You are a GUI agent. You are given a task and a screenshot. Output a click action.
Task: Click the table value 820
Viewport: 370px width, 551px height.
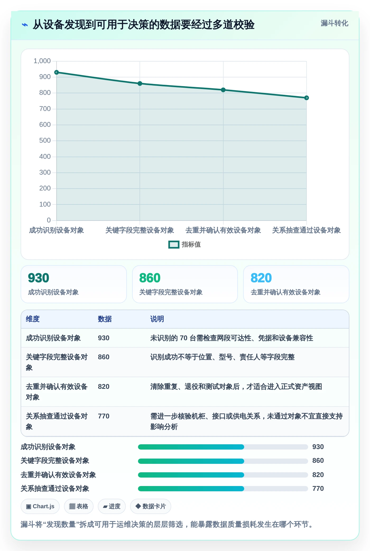coord(104,387)
